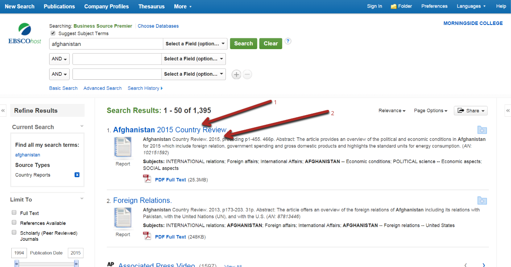Open Publications in the top menu

[x=59, y=6]
